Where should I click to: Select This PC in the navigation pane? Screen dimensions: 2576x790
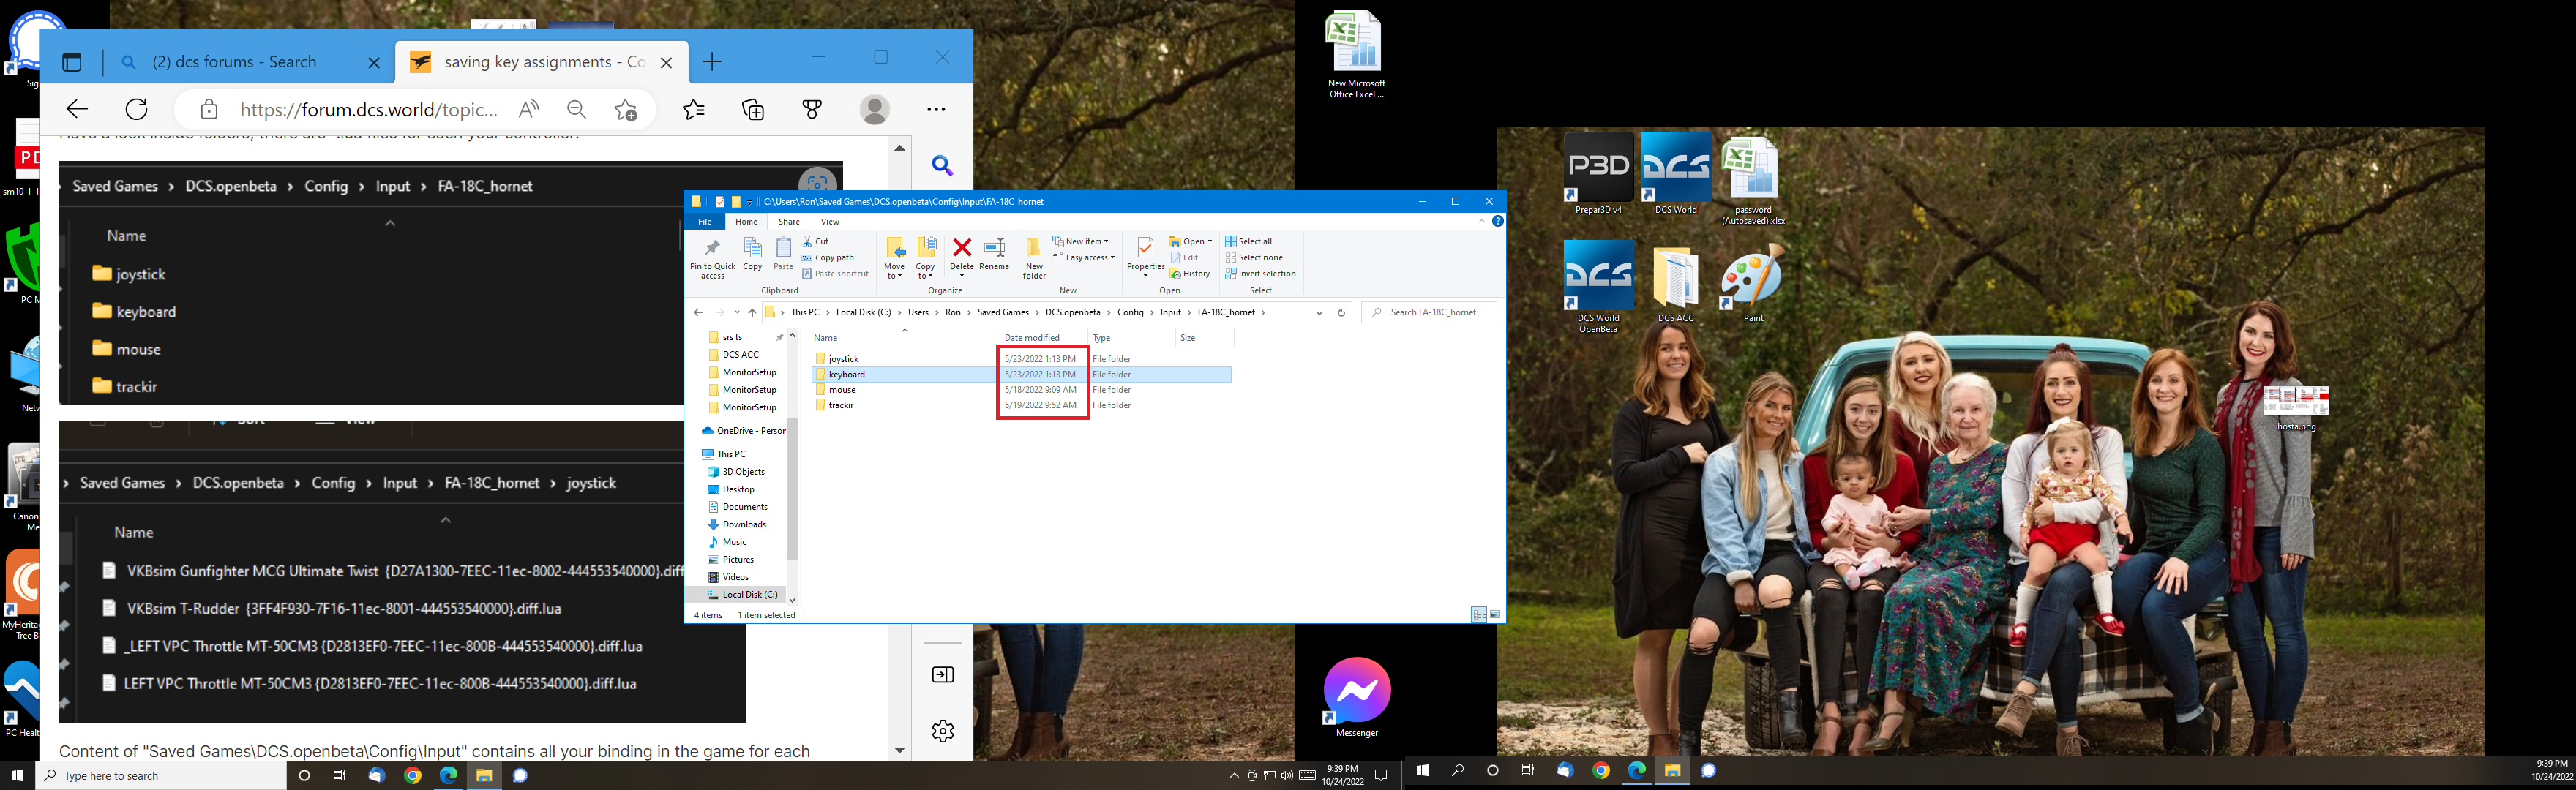730,453
